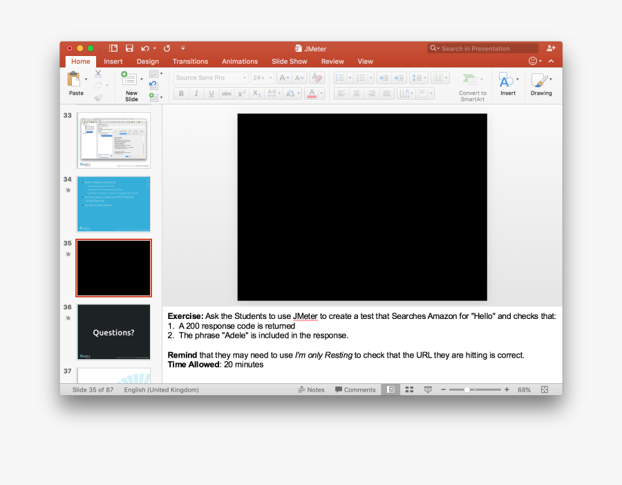The image size is (622, 485).
Task: Switch to Slide Sorter view icon
Action: coord(409,389)
